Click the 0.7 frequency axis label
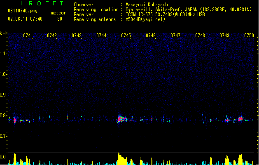This screenshot has height=165, width=259. pyautogui.click(x=3, y=136)
